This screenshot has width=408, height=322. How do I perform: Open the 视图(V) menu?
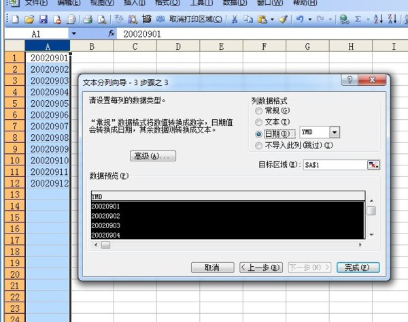102,3
